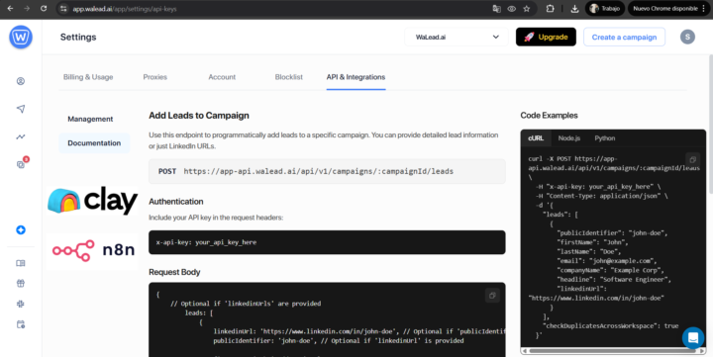The image size is (713, 357).
Task: Click the POST endpoint URL text
Action: tap(318, 171)
